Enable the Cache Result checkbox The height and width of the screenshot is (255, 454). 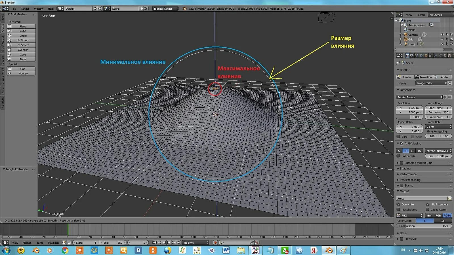pyautogui.click(x=427, y=210)
